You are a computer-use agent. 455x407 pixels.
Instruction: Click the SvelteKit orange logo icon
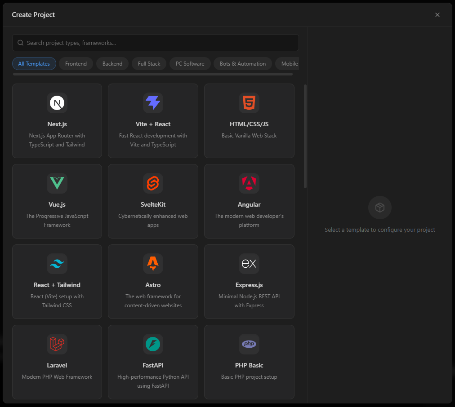(x=153, y=183)
